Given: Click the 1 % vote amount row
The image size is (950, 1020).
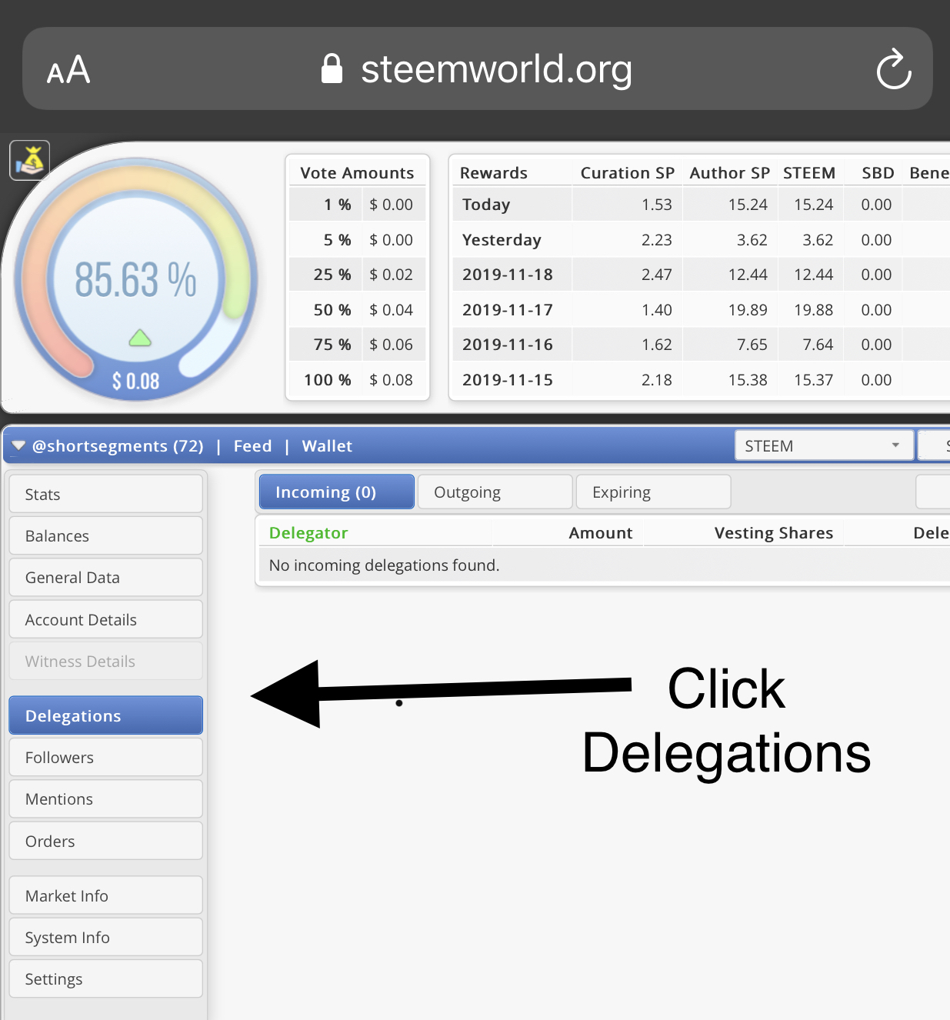Looking at the screenshot, I should tap(358, 205).
